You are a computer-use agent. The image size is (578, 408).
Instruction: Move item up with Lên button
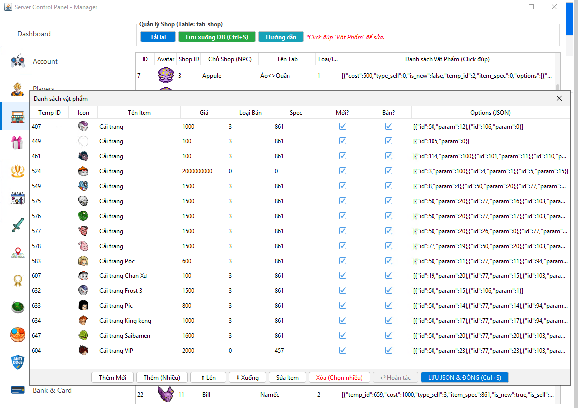click(208, 377)
